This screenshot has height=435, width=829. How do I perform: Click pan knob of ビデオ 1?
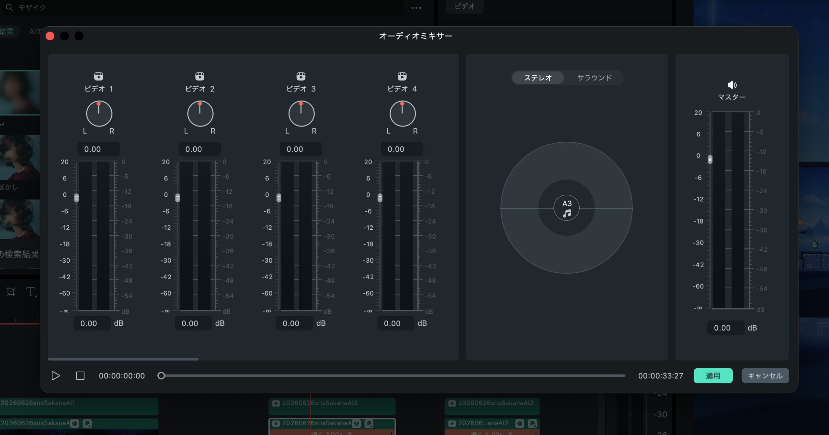click(x=99, y=114)
